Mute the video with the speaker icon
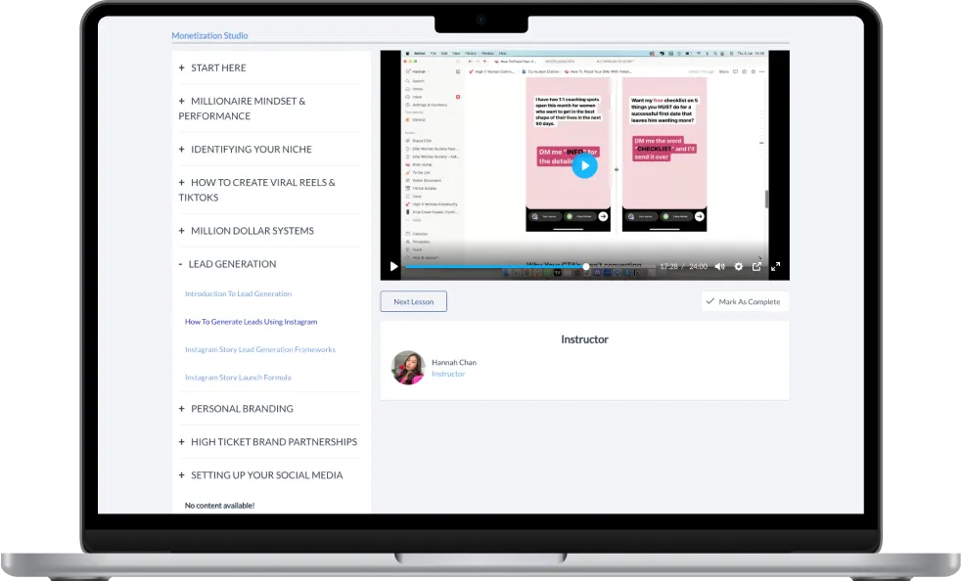Viewport: 962px width, 581px height. [x=719, y=266]
